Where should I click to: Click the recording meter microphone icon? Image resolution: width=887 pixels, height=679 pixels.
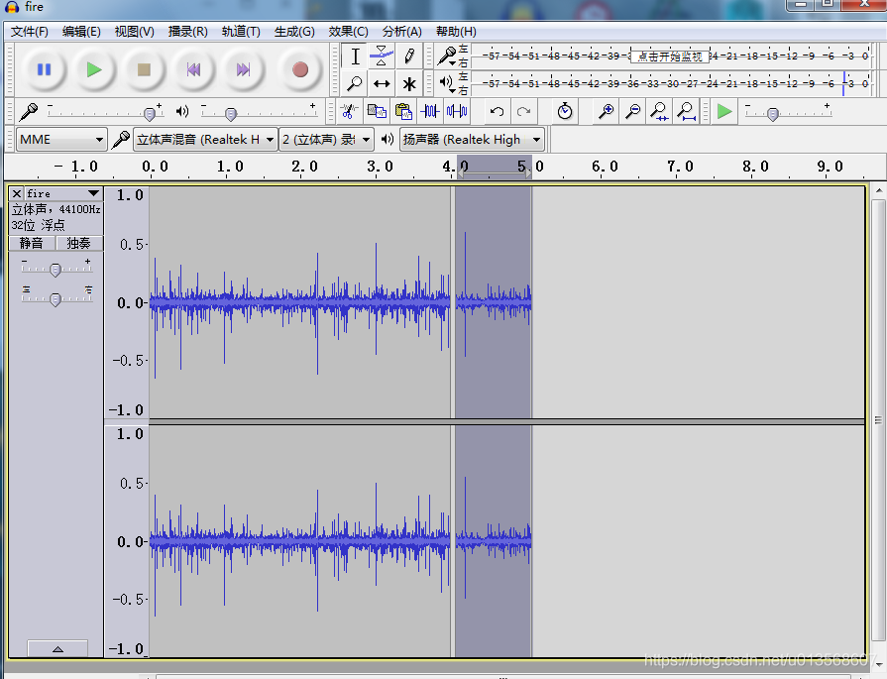point(447,56)
